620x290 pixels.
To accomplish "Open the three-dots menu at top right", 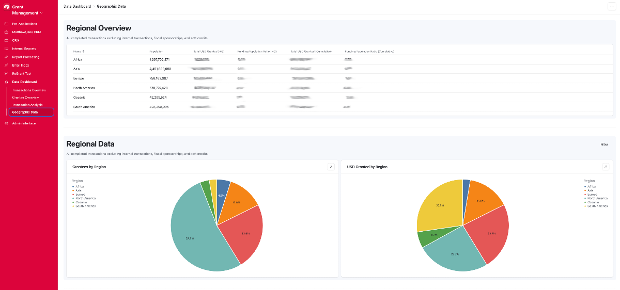I will (612, 6).
